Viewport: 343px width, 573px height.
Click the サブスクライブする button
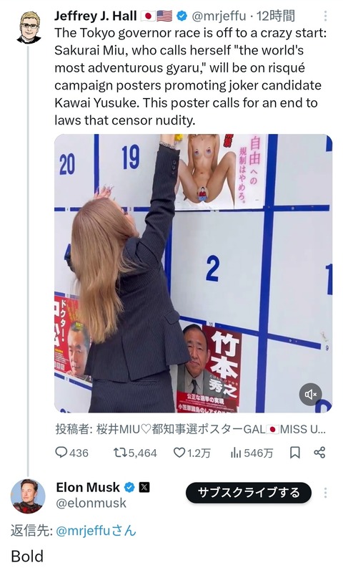[x=249, y=493]
